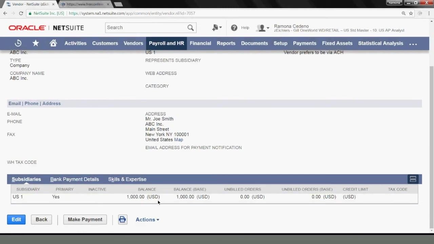Click the search magnifier icon

[x=191, y=27]
